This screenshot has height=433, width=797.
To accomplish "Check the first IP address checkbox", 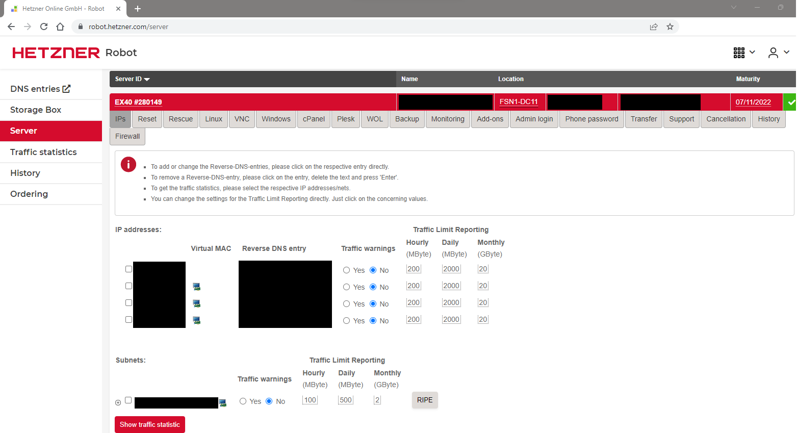I will 128,269.
